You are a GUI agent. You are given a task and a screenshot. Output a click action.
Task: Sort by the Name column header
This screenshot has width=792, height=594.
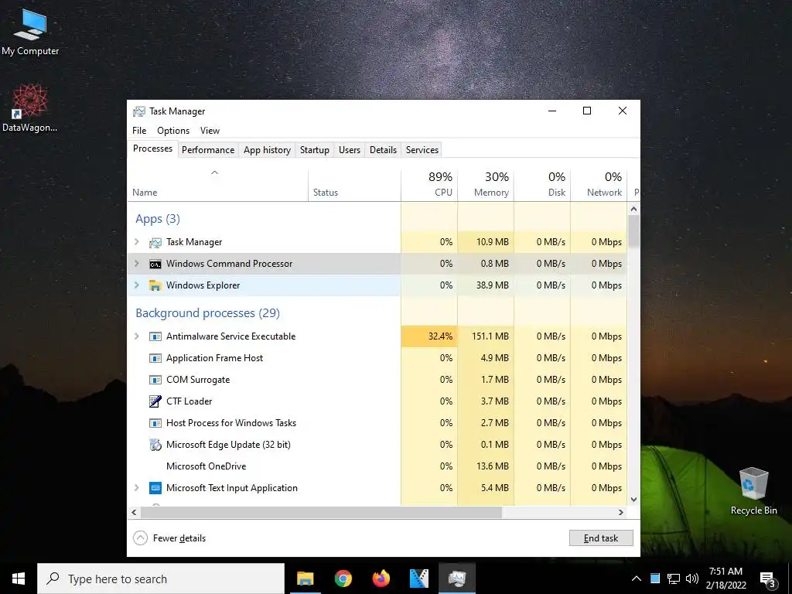coord(217,185)
